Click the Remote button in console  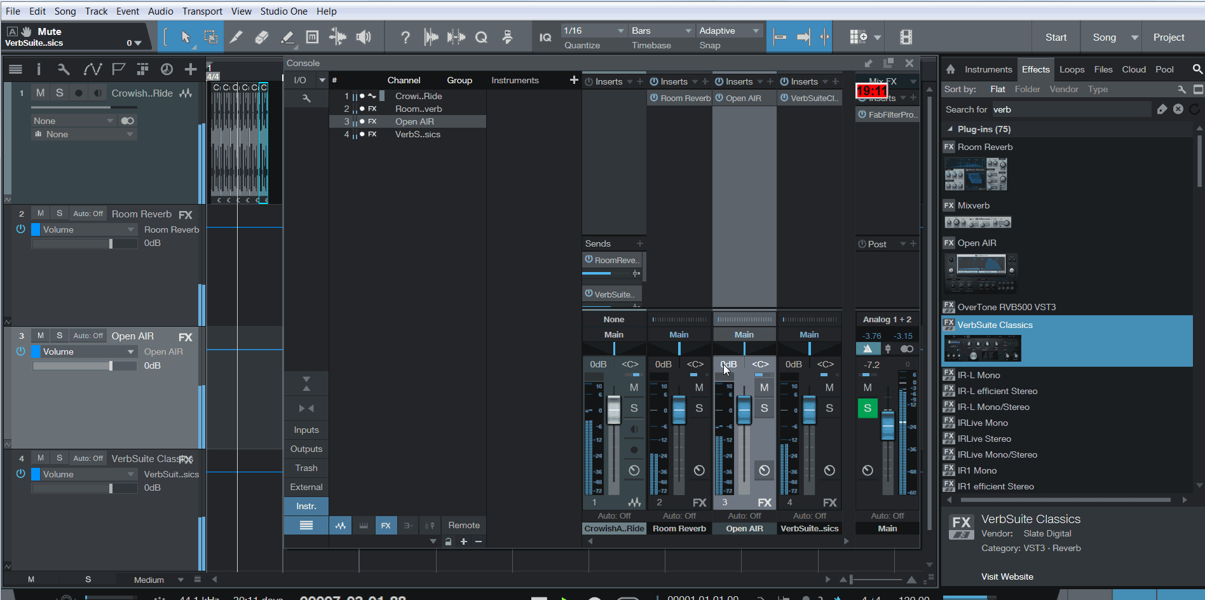tap(463, 525)
